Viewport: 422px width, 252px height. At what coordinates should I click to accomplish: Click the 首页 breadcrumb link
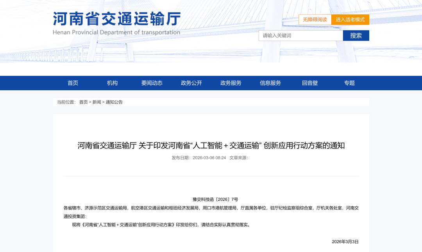coord(83,102)
